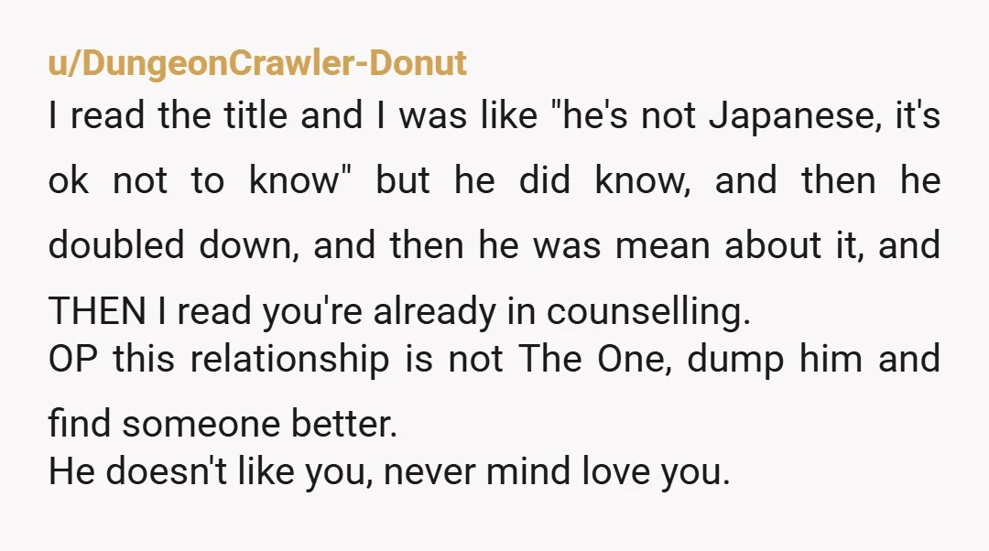The image size is (989, 551).
Task: Click the word "title" in first line
Action: point(255,116)
